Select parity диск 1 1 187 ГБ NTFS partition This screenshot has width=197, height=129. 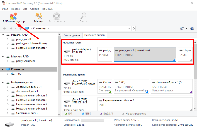pyautogui.click(x=145, y=54)
